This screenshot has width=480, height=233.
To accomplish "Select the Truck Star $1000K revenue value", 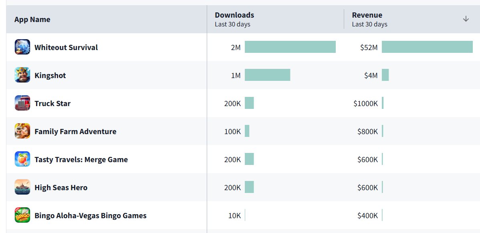I will [x=365, y=103].
